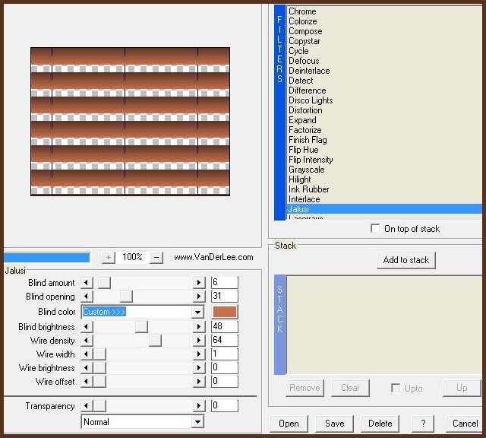
Task: Open the custom blind color swatch
Action: [225, 312]
